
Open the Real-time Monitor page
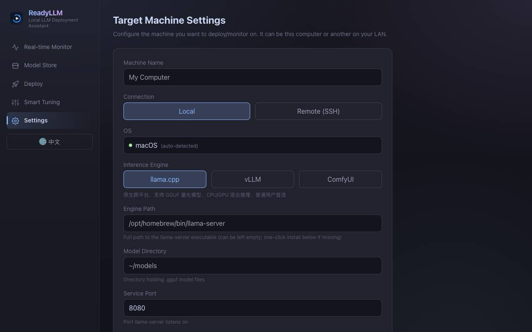click(x=49, y=47)
